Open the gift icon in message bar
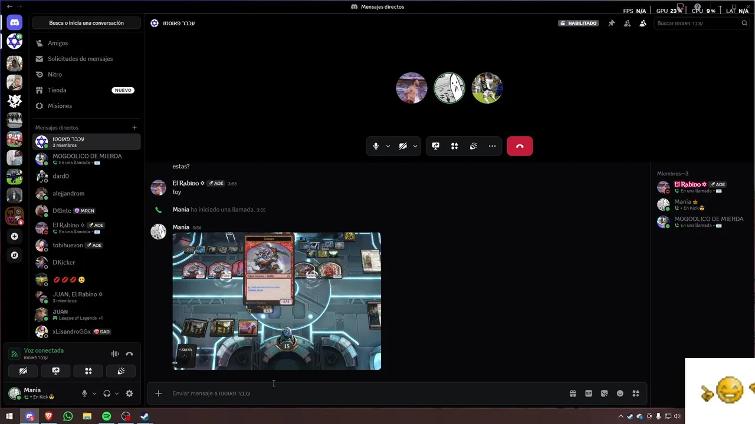Screen dimensions: 755x424 [x=573, y=393]
